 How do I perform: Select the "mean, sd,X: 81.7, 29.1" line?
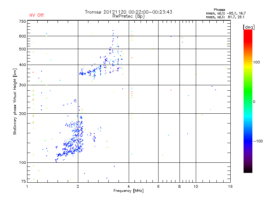click(225, 17)
